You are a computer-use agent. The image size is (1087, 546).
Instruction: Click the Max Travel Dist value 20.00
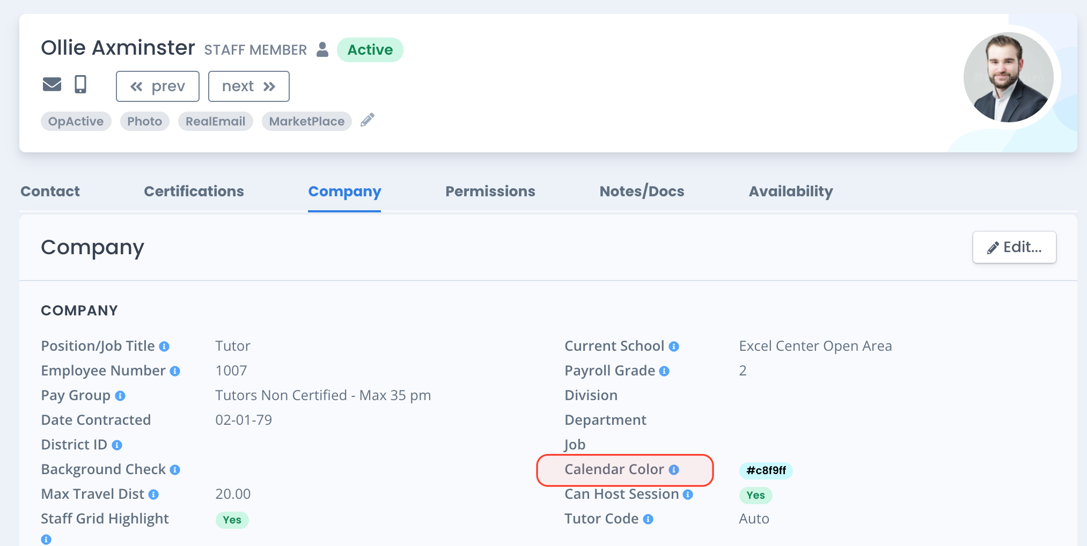(233, 494)
